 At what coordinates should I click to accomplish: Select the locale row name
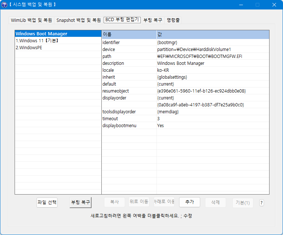(108, 70)
